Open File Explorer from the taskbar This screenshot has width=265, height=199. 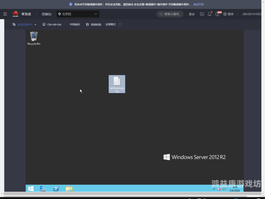[x=69, y=189]
